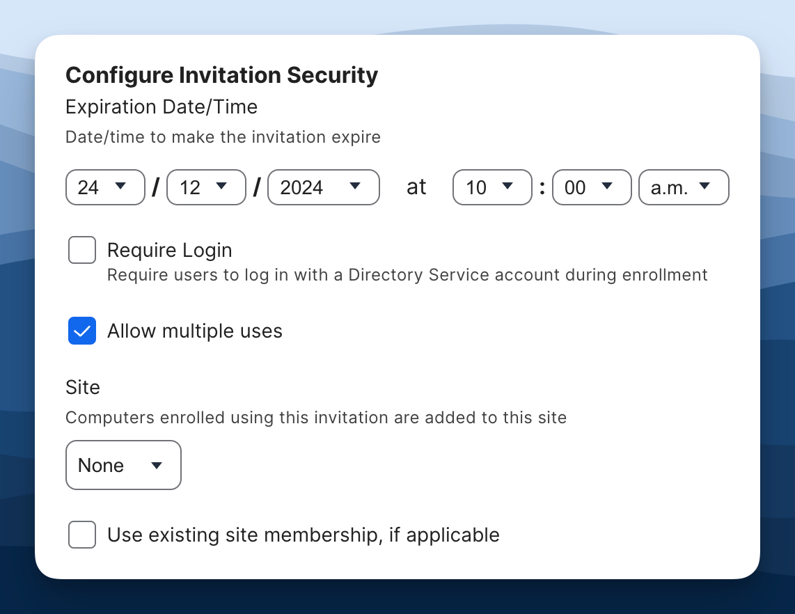This screenshot has width=795, height=614.
Task: Click the Allow multiple uses label
Action: click(x=194, y=331)
